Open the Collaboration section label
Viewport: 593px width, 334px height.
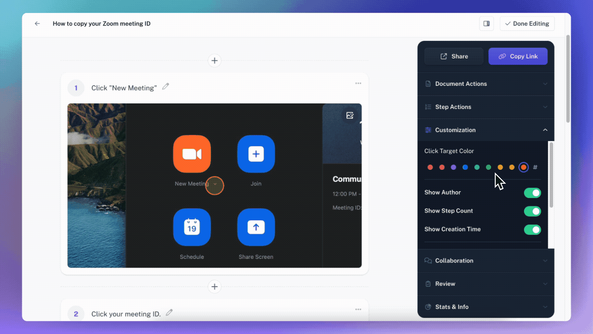coord(454,261)
